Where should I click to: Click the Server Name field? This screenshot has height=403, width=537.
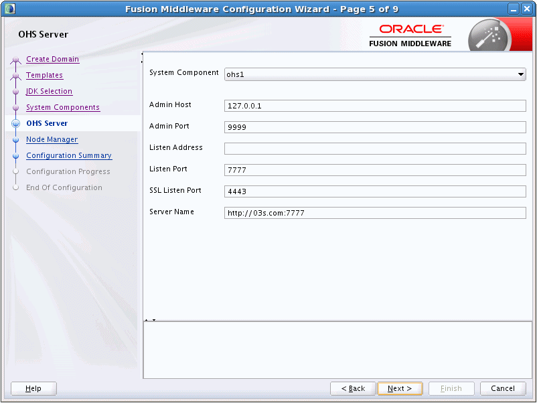(x=375, y=213)
